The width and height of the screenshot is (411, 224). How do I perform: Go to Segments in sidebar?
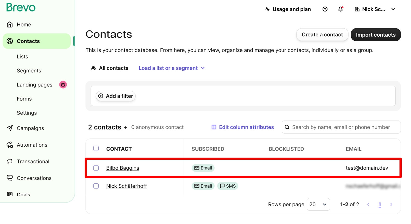tap(29, 71)
